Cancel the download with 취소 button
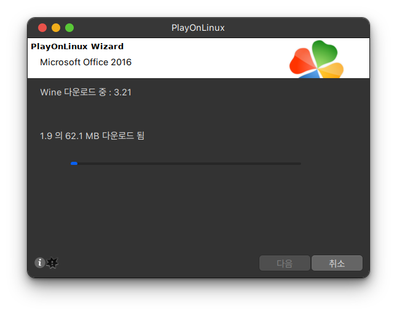 tap(337, 263)
